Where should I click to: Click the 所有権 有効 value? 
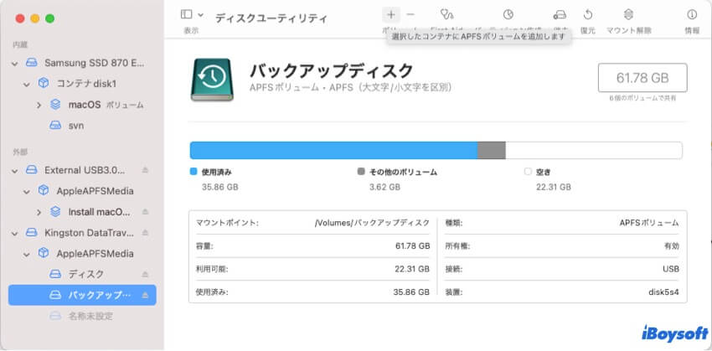pos(672,246)
